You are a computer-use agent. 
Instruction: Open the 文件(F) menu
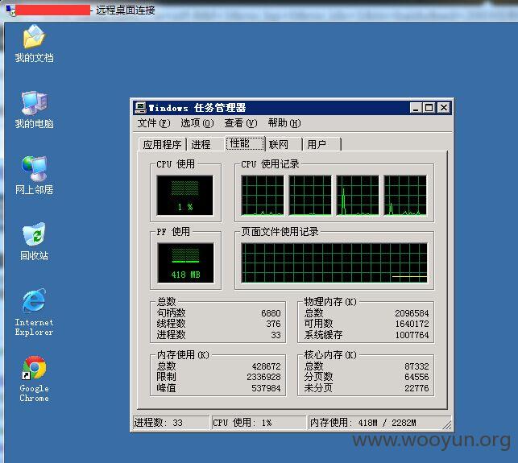[154, 123]
